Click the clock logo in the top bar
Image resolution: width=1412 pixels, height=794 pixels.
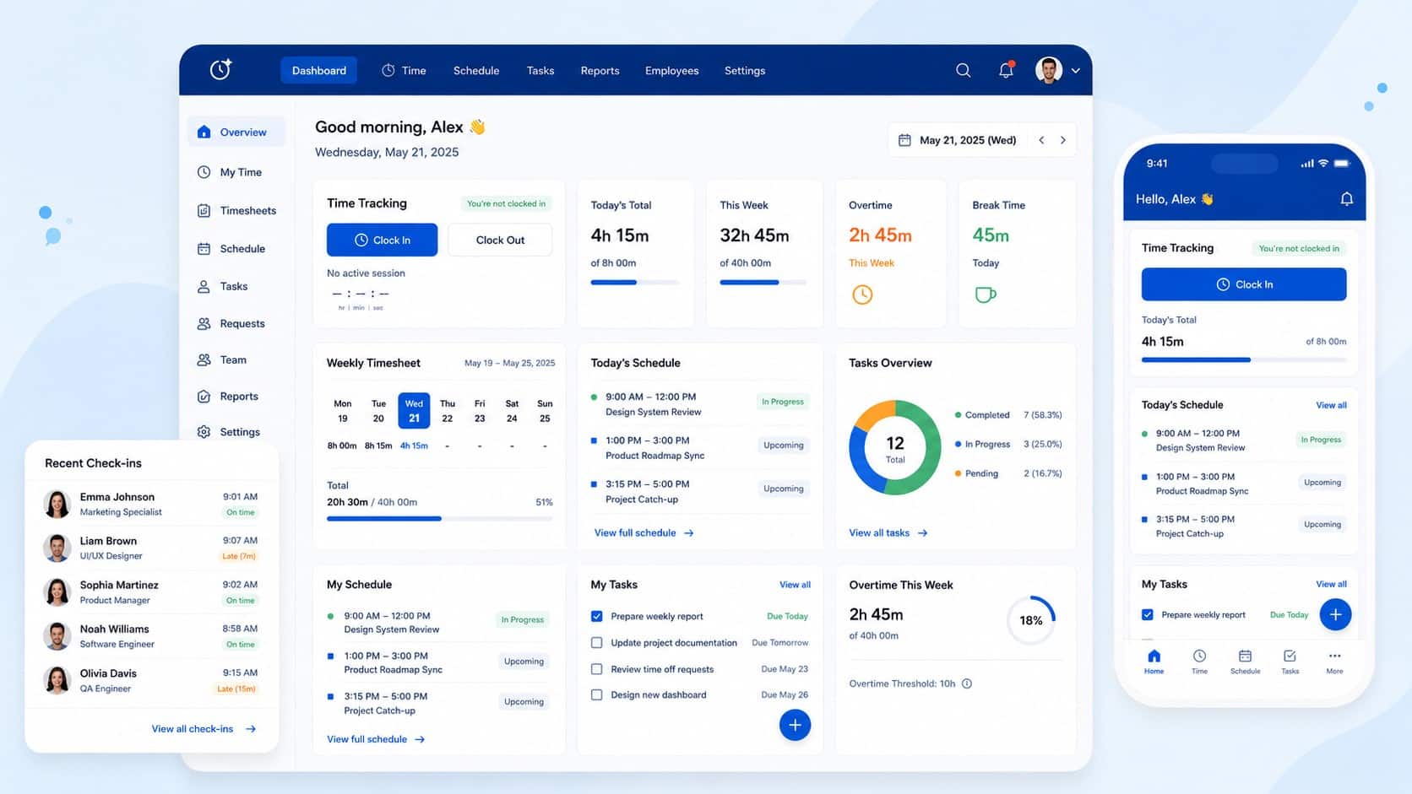(220, 69)
